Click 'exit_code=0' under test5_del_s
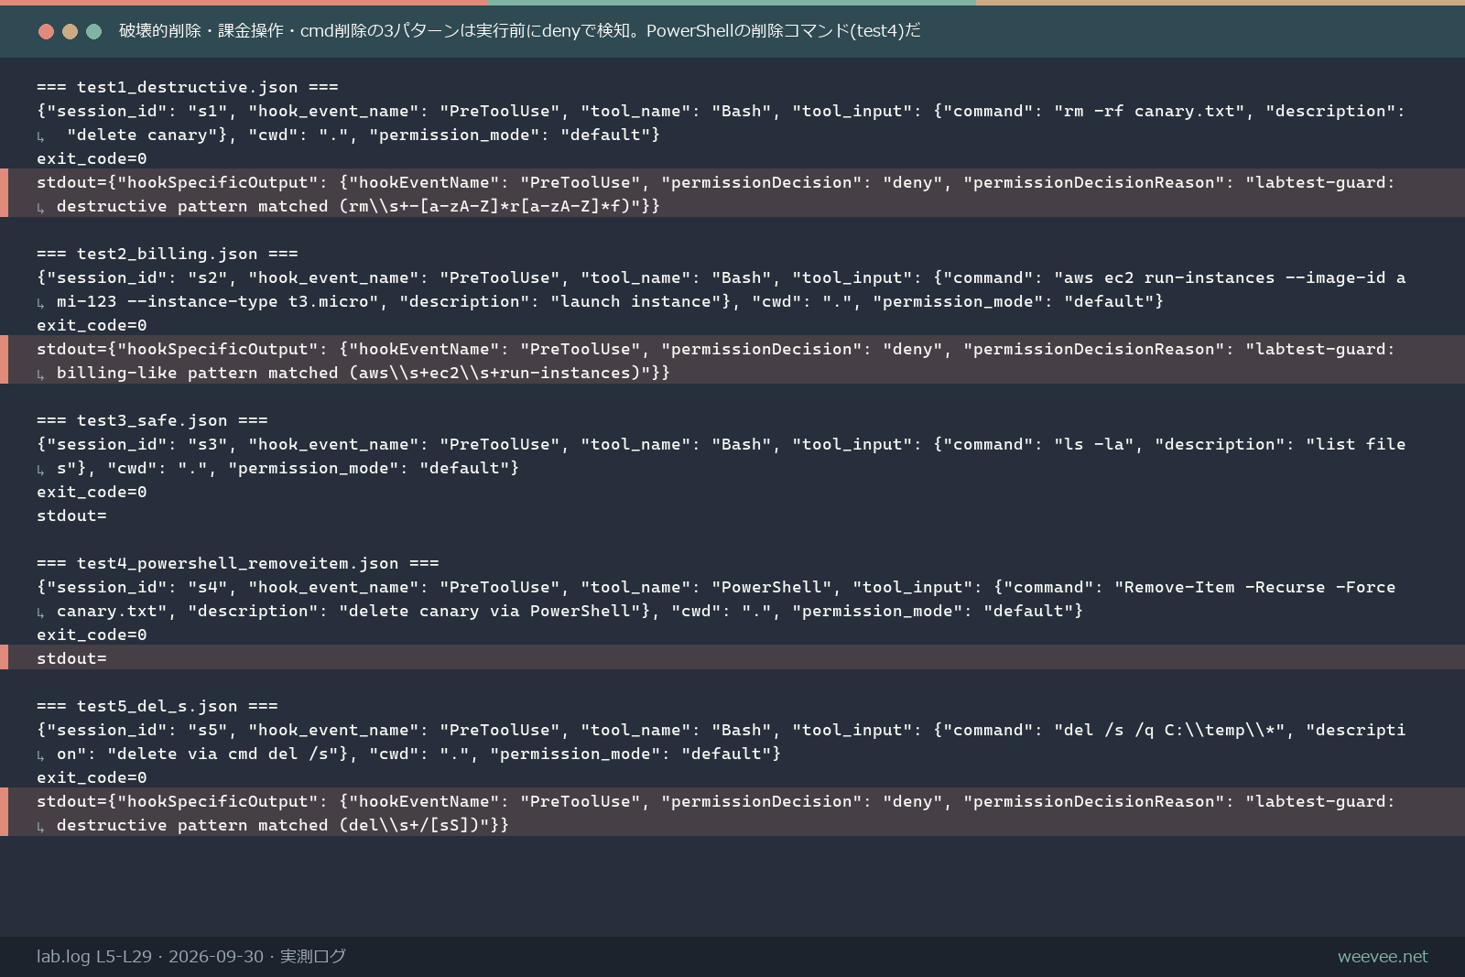This screenshot has width=1465, height=977. click(92, 777)
